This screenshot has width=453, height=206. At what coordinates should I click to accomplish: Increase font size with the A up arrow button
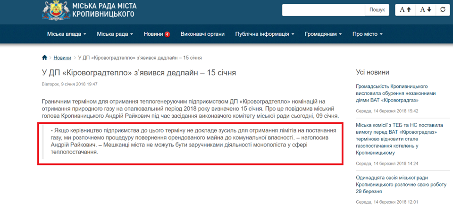coord(405,9)
